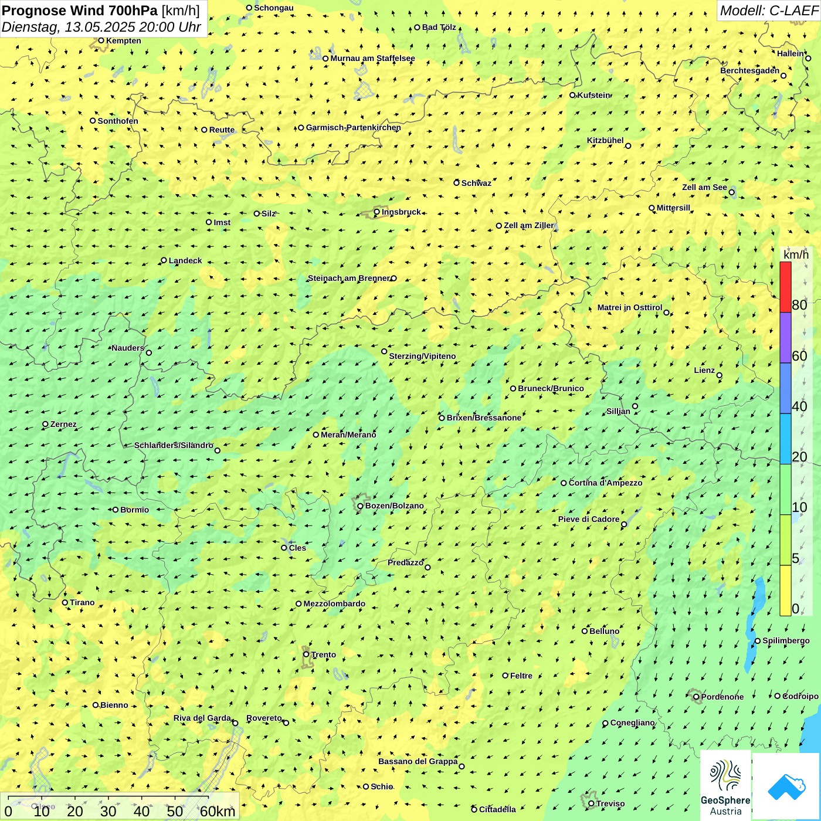Click the 'Landeck' label
The height and width of the screenshot is (821, 821).
(185, 261)
